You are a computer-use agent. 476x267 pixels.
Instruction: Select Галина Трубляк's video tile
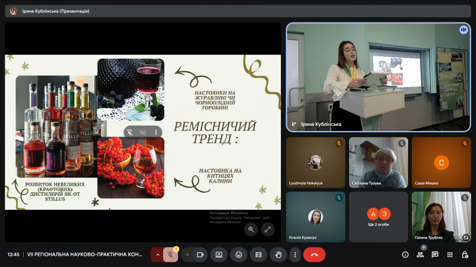[441, 217]
